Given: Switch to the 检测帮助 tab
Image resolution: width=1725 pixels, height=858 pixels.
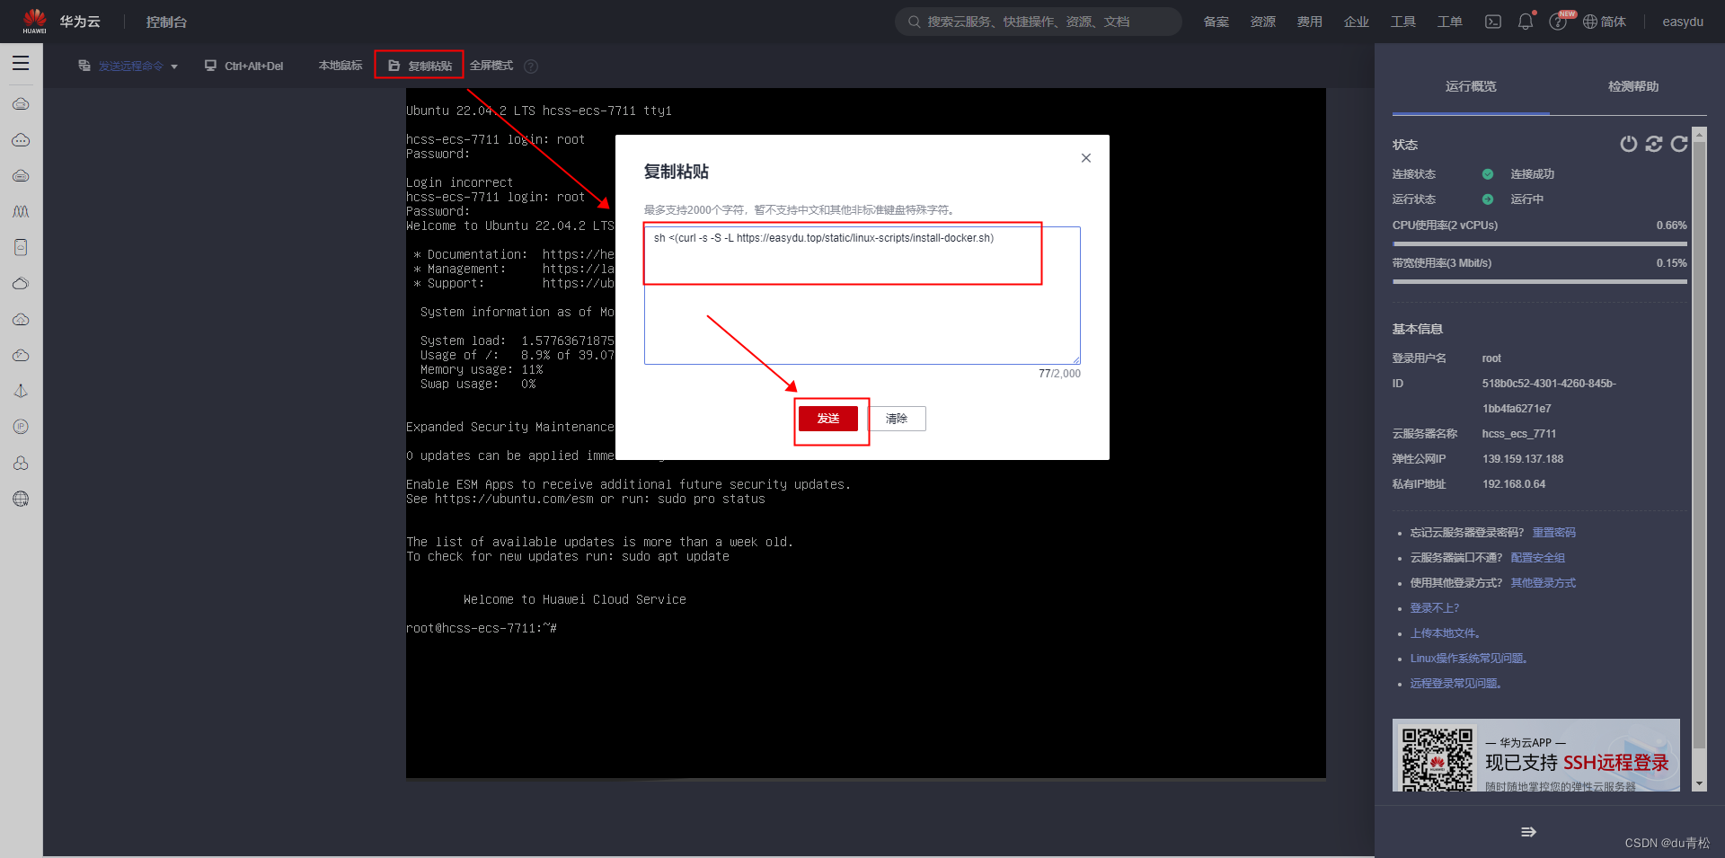Looking at the screenshot, I should pos(1633,86).
